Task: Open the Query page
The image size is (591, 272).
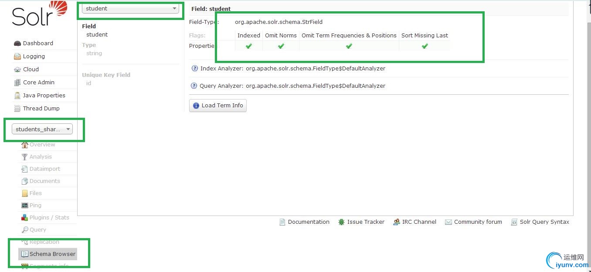Action: (38, 230)
